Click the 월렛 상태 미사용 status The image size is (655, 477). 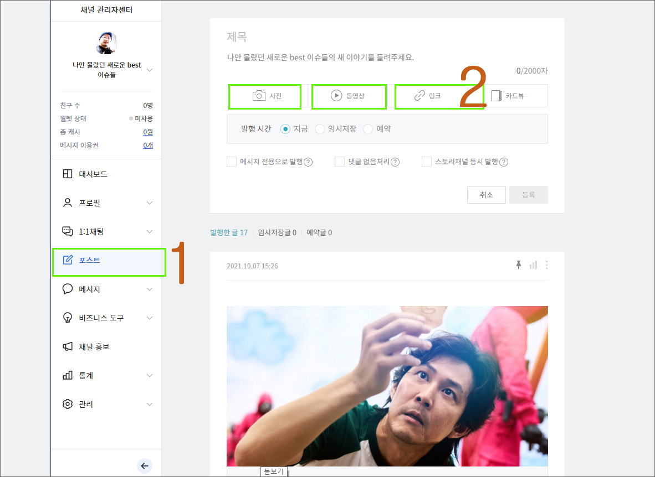click(x=141, y=118)
